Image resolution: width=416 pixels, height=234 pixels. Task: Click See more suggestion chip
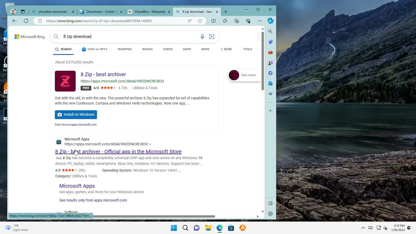pyautogui.click(x=244, y=75)
